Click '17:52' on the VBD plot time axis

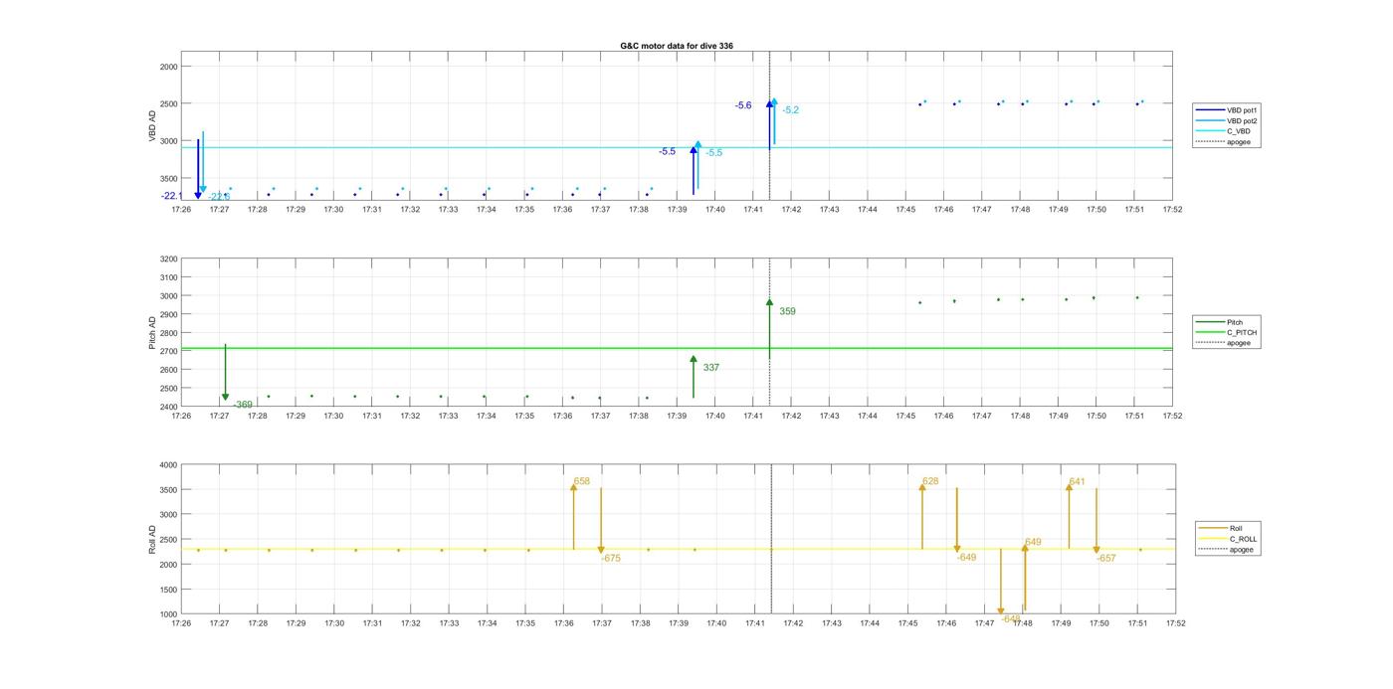tap(1172, 210)
